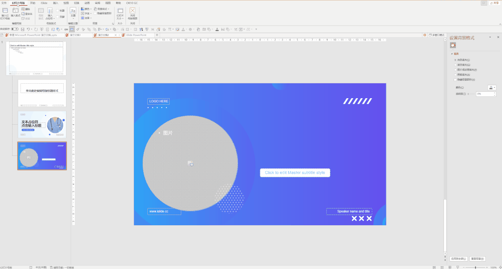Image resolution: width=502 pixels, height=269 pixels.
Task: Click Reset Background button
Action: pos(477,258)
